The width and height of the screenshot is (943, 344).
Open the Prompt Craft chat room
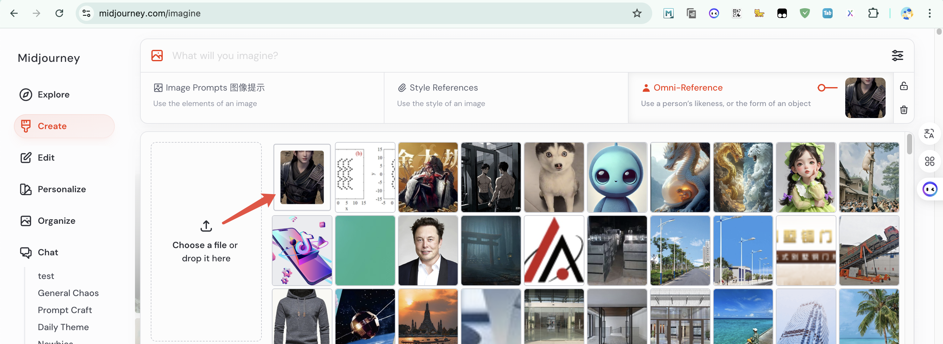(x=65, y=310)
